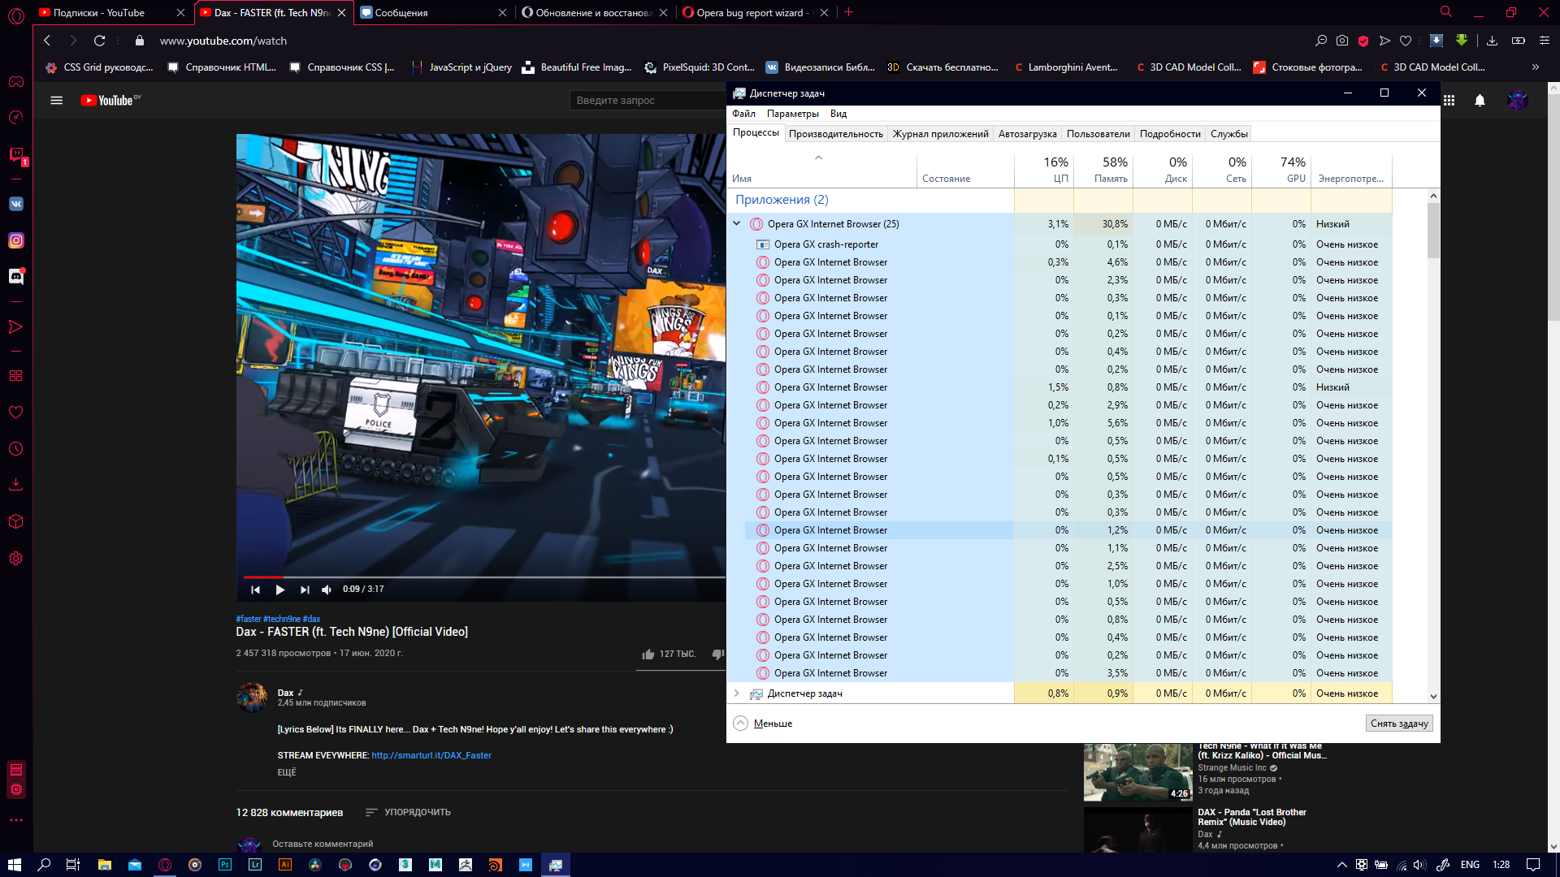This screenshot has height=877, width=1560.
Task: Open CSS Grid руководс... bookmark
Action: click(x=99, y=67)
